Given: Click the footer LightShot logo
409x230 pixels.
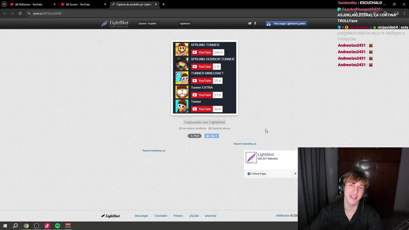Looking at the screenshot, I should pos(111,216).
